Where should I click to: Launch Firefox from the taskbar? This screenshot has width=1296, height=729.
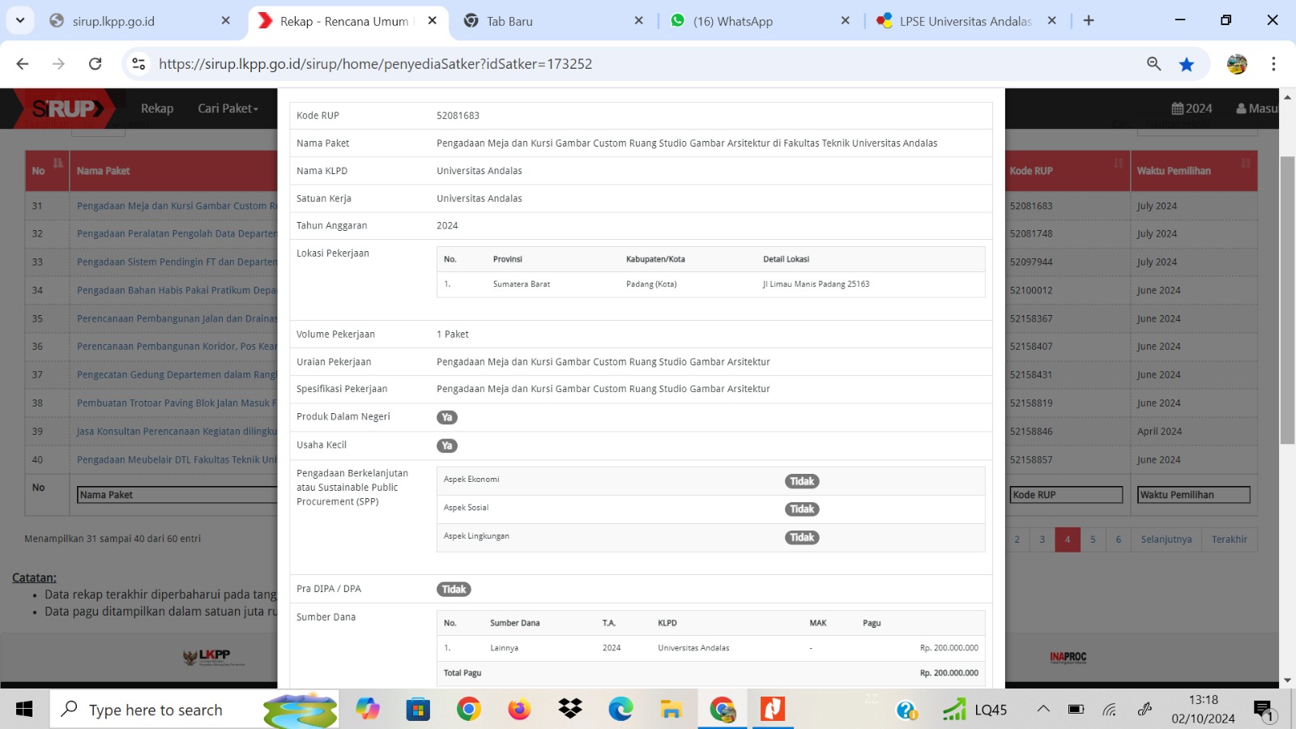tap(519, 710)
